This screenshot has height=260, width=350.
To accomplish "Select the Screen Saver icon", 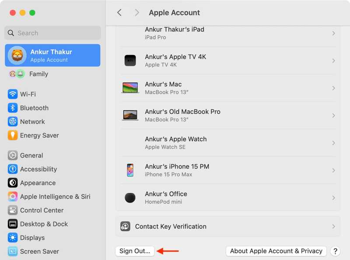I will [13, 251].
